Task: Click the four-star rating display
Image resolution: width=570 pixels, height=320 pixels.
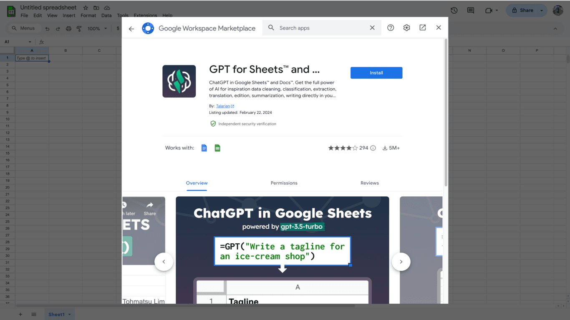Action: (343, 148)
